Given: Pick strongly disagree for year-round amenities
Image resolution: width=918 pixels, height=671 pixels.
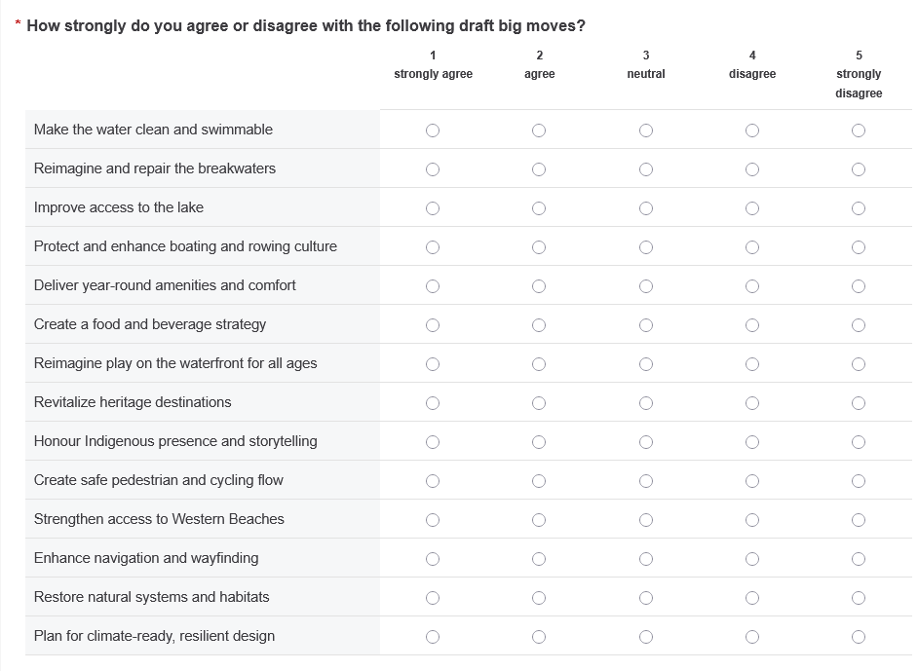Looking at the screenshot, I should [858, 286].
